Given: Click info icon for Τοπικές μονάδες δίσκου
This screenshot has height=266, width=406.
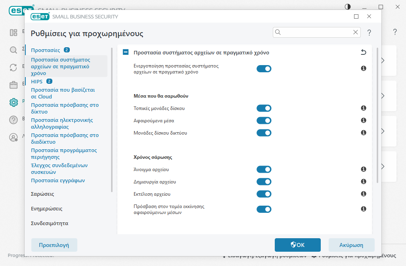Looking at the screenshot, I should pos(363,108).
